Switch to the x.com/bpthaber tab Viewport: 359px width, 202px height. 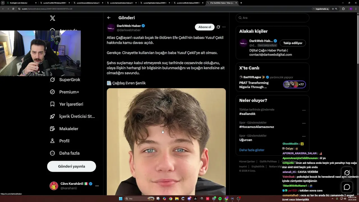click(x=155, y=3)
